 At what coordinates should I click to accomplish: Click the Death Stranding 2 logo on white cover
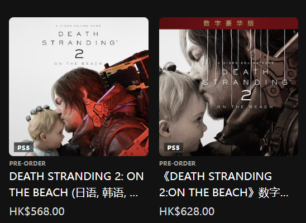click(x=79, y=45)
